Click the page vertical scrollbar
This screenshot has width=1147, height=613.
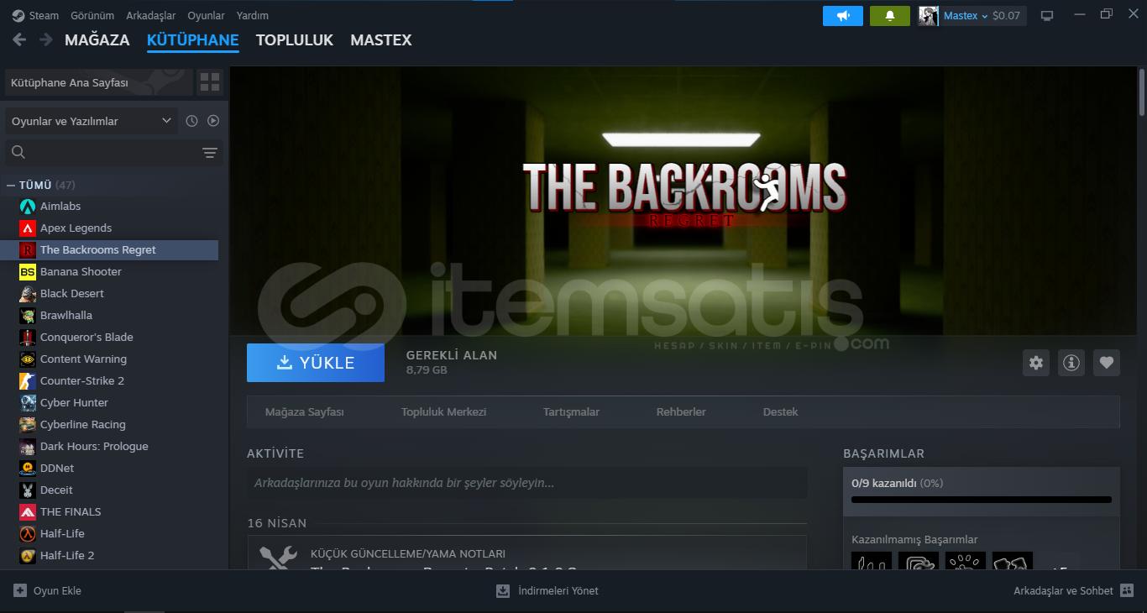[x=1142, y=92]
